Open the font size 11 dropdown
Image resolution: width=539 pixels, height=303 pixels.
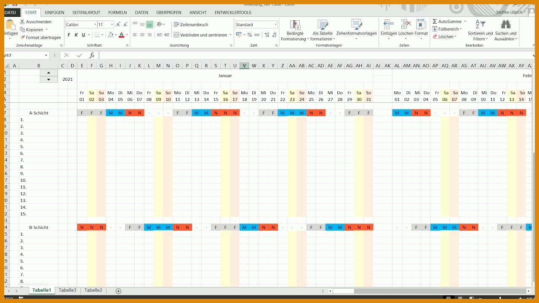click(x=112, y=24)
